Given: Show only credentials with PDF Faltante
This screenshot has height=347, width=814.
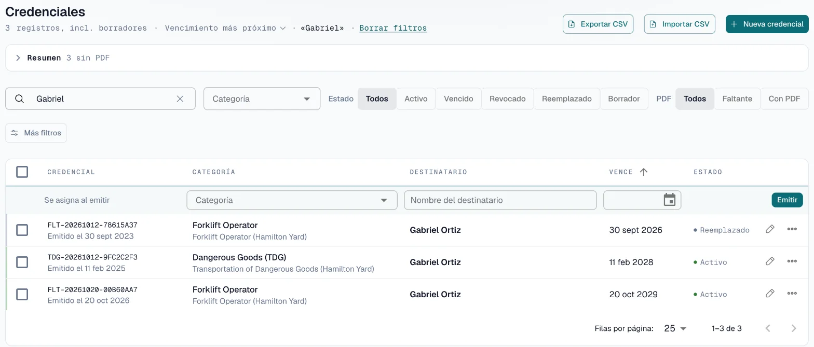Looking at the screenshot, I should pyautogui.click(x=737, y=99).
